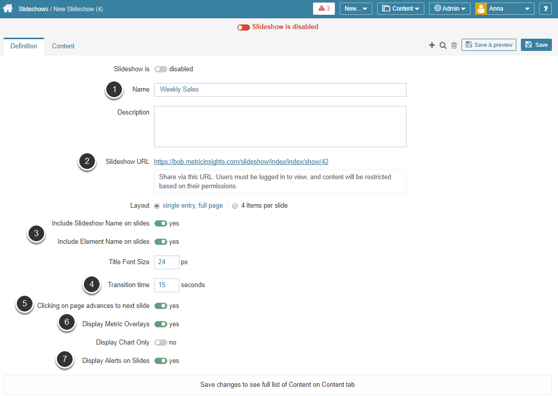Click Transition time seconds field
The image size is (558, 396).
167,285
